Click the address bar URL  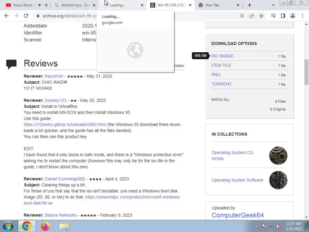point(69,16)
